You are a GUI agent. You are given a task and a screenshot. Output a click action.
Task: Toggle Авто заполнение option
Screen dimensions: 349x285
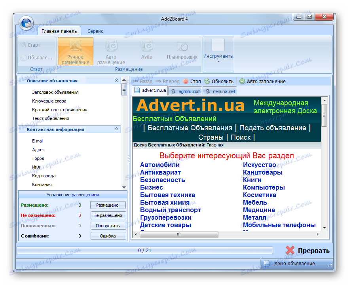coord(263,82)
